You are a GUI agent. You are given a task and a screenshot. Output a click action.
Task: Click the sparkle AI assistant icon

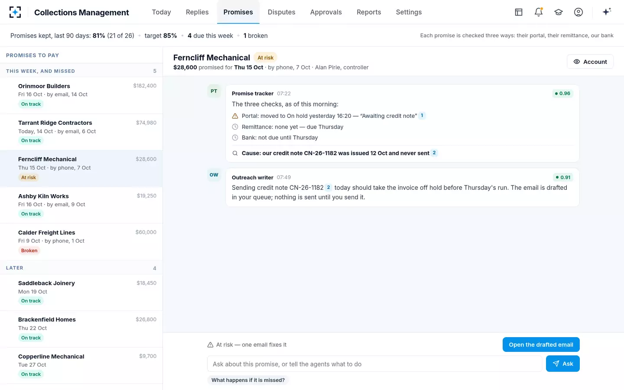(x=607, y=12)
